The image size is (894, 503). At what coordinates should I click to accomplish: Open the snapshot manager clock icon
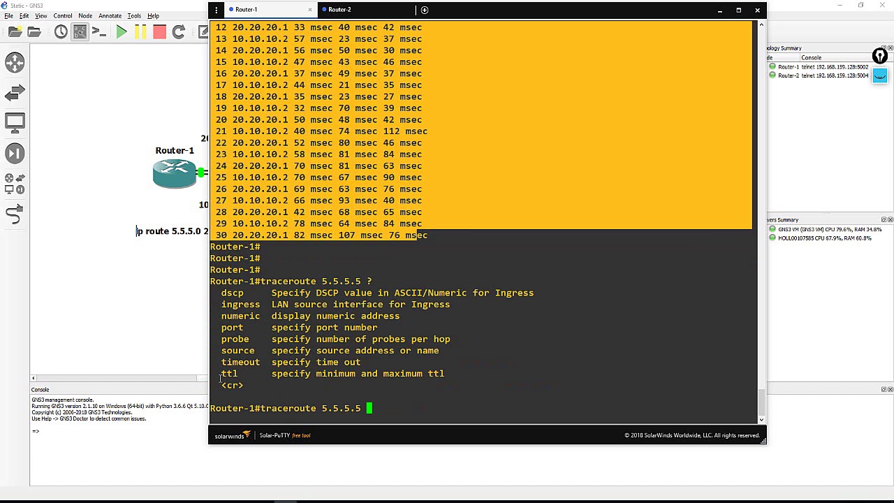[x=61, y=32]
